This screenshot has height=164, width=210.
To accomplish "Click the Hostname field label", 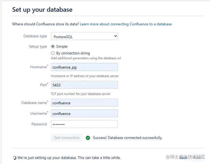I will 38,67.
